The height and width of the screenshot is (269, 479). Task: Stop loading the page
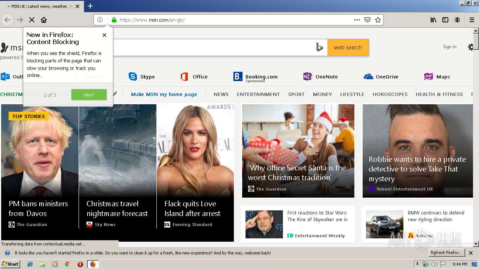pos(32,20)
